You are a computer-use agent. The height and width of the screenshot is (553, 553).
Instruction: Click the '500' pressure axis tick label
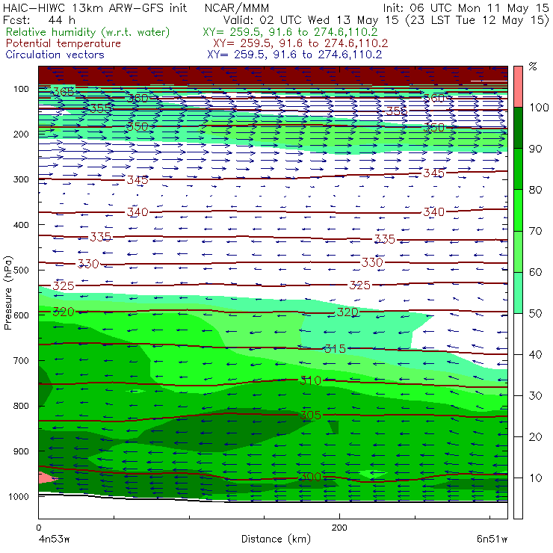[21, 270]
